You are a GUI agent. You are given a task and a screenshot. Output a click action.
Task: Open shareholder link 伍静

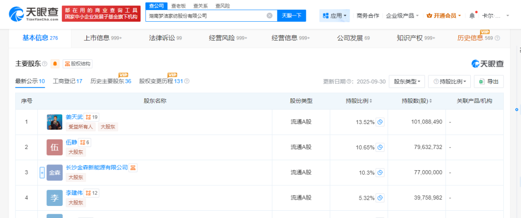pyautogui.click(x=71, y=142)
